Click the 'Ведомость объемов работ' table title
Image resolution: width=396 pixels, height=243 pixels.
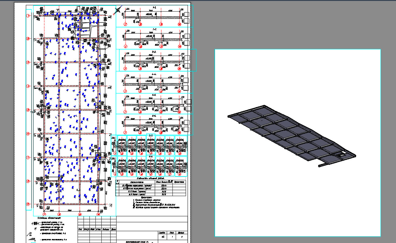coord(151,179)
